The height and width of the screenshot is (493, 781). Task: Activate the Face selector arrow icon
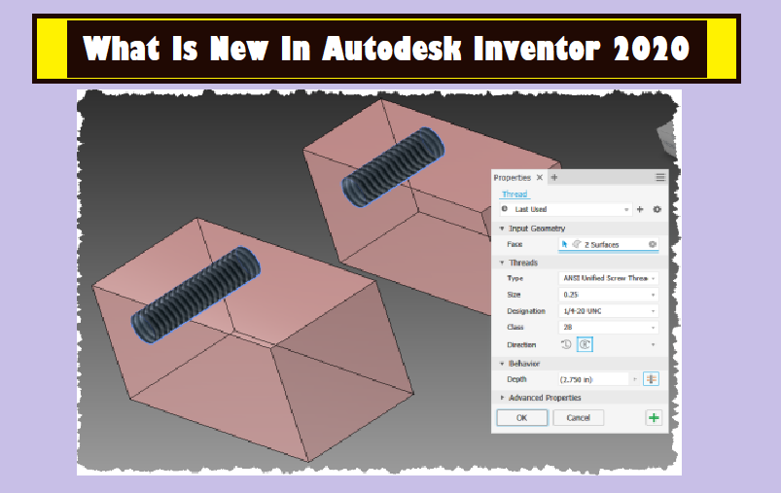pyautogui.click(x=564, y=244)
